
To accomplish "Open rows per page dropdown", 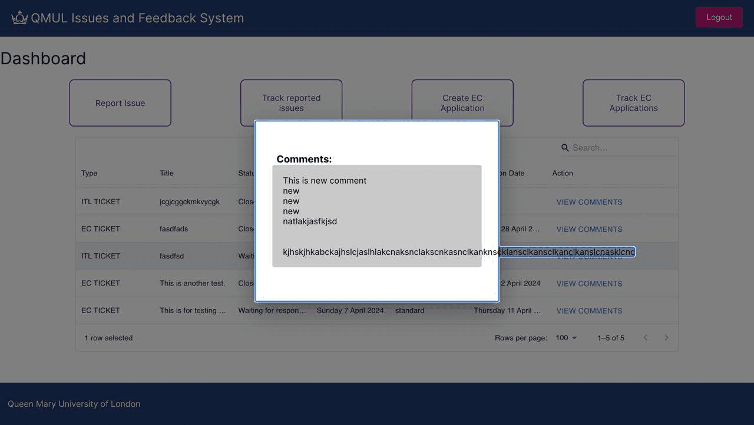I will tap(566, 338).
